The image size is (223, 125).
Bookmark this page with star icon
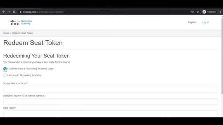(x=198, y=12)
